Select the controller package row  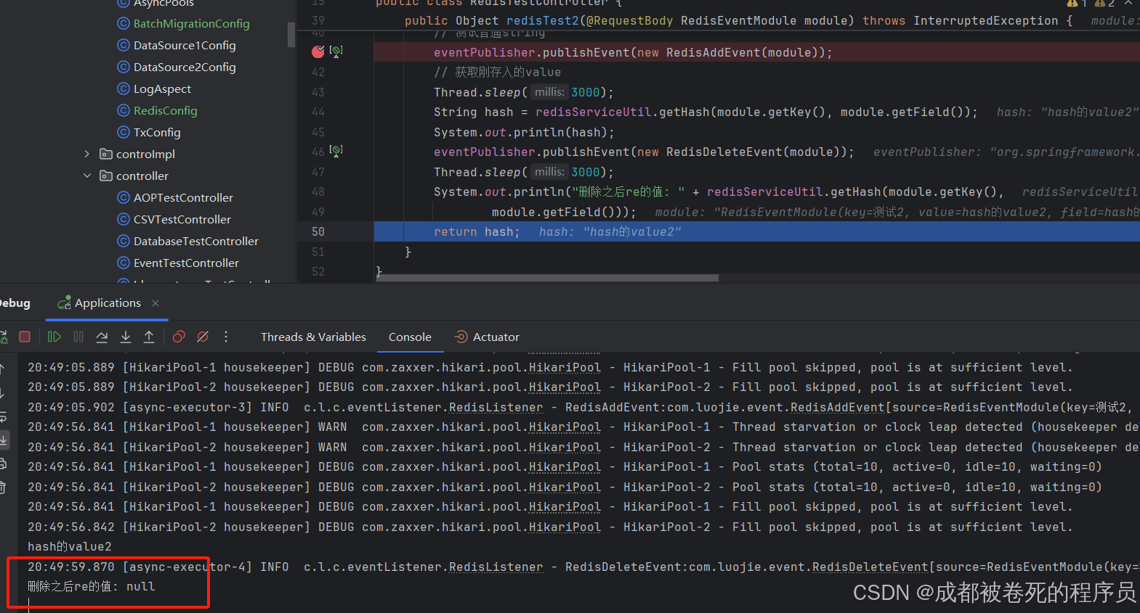tap(142, 176)
